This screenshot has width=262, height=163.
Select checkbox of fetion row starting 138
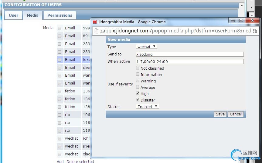tap(60, 107)
